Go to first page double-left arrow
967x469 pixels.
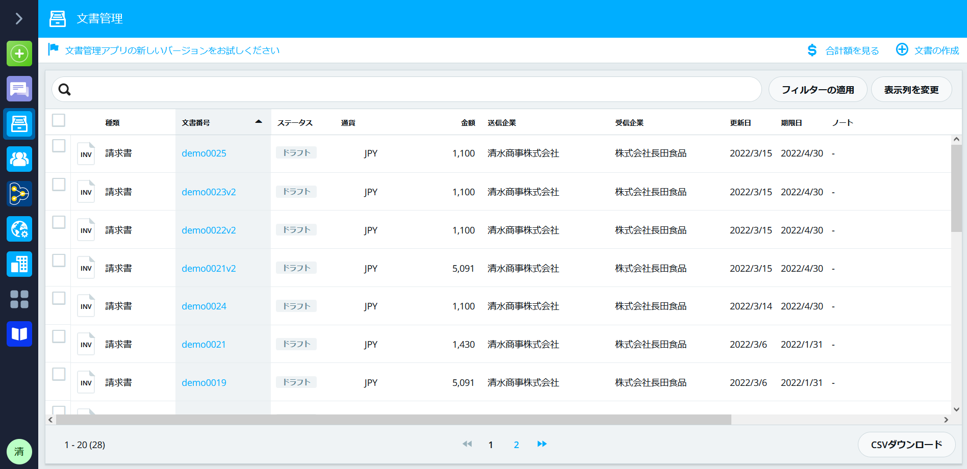click(467, 444)
